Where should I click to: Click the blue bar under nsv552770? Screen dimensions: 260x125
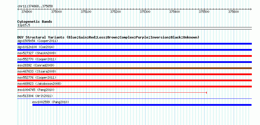(134, 62)
